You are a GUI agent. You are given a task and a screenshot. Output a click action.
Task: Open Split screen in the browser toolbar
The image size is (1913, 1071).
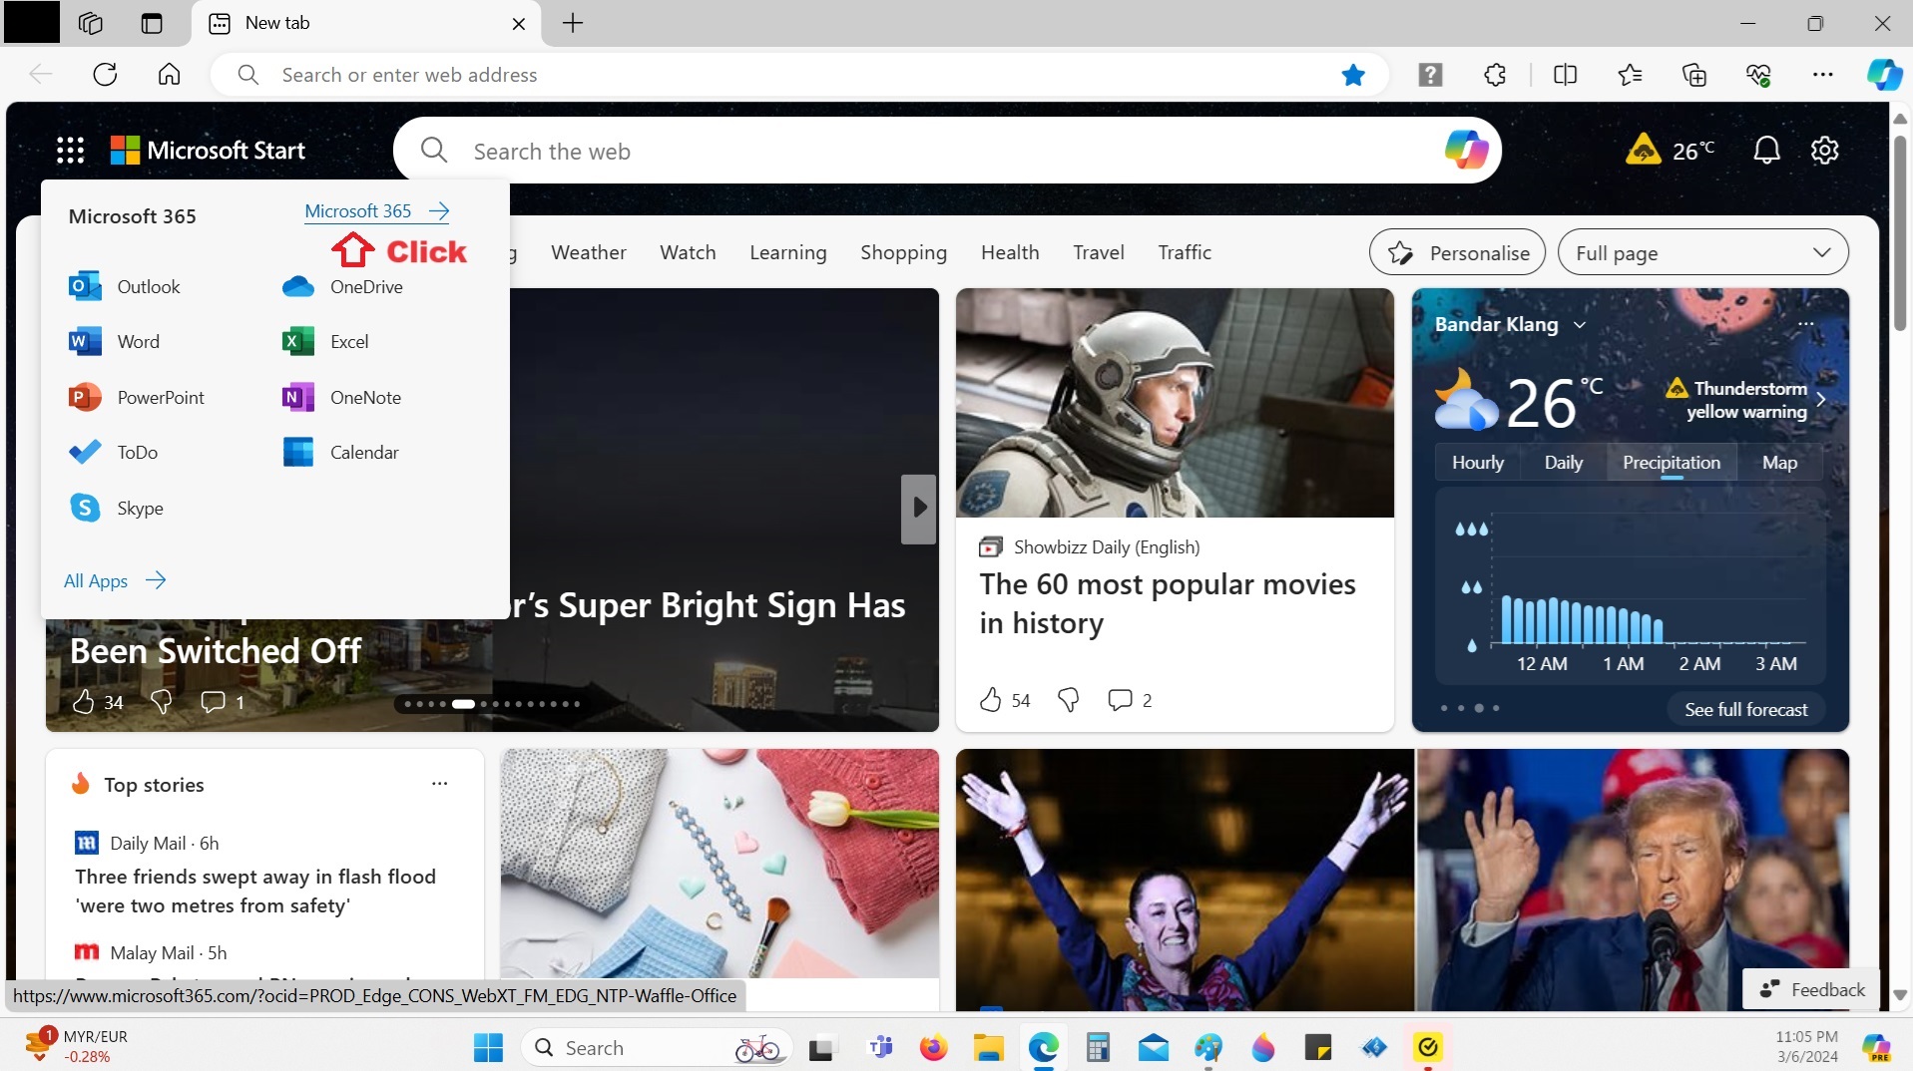(1565, 75)
